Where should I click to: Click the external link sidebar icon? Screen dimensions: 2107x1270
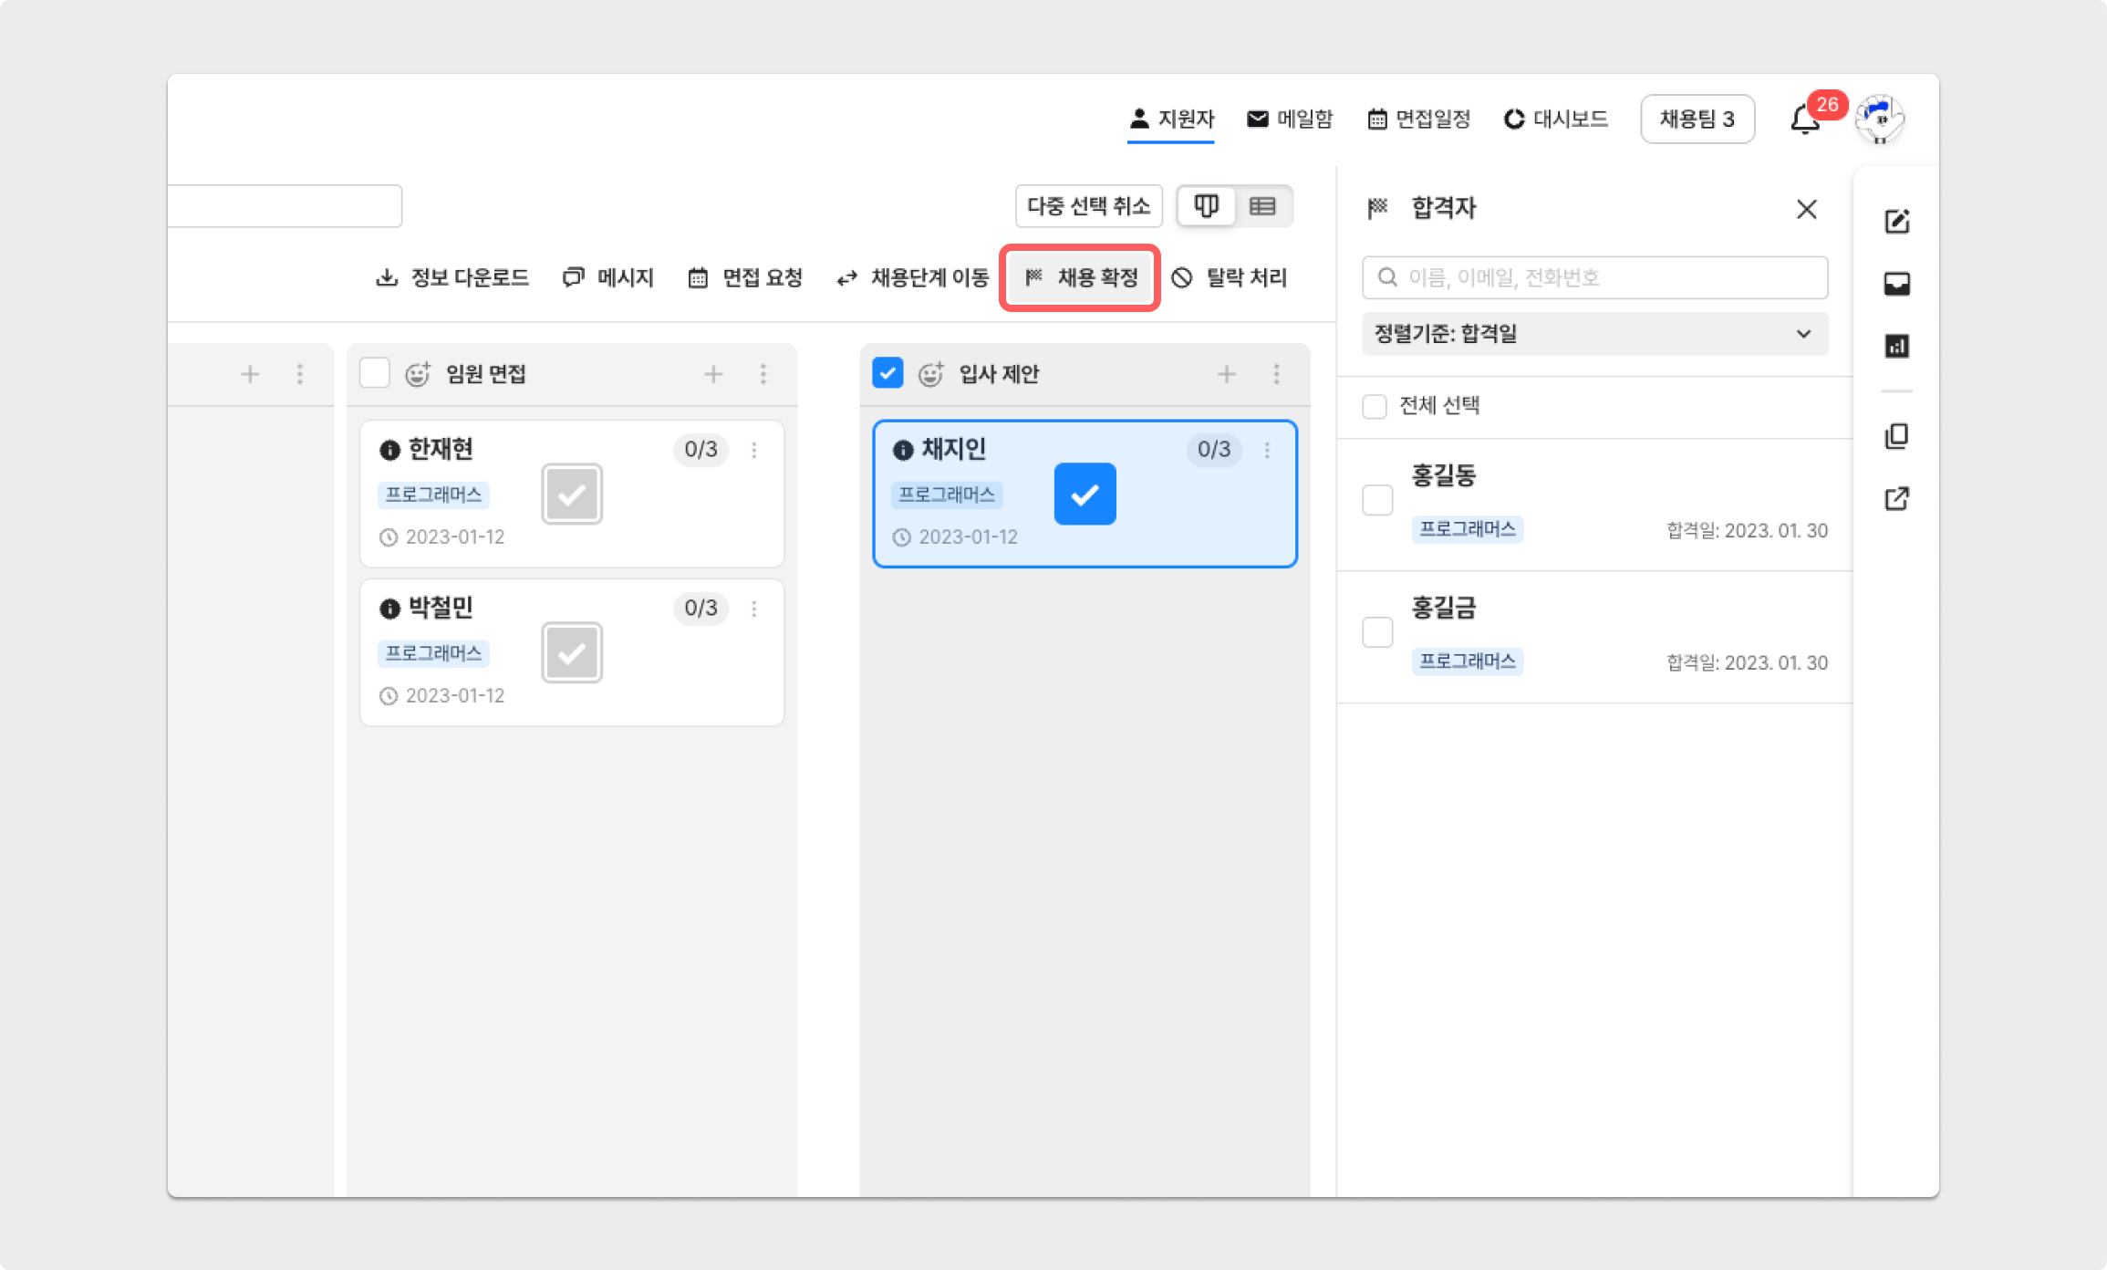point(1896,498)
